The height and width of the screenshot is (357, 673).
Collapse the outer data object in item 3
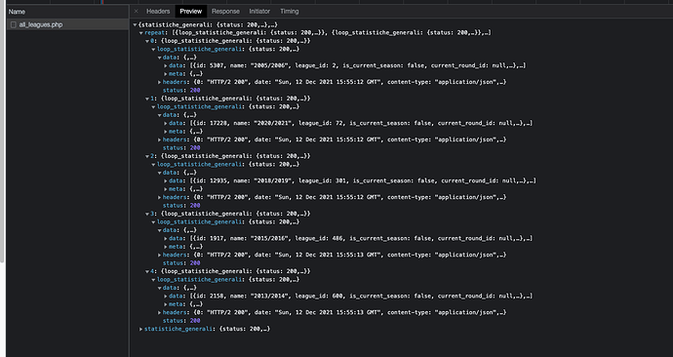(x=159, y=230)
